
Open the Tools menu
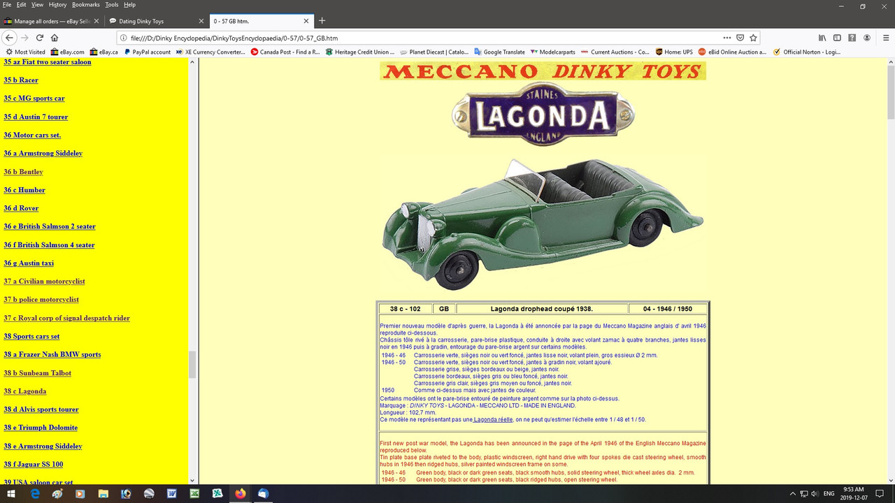(112, 5)
